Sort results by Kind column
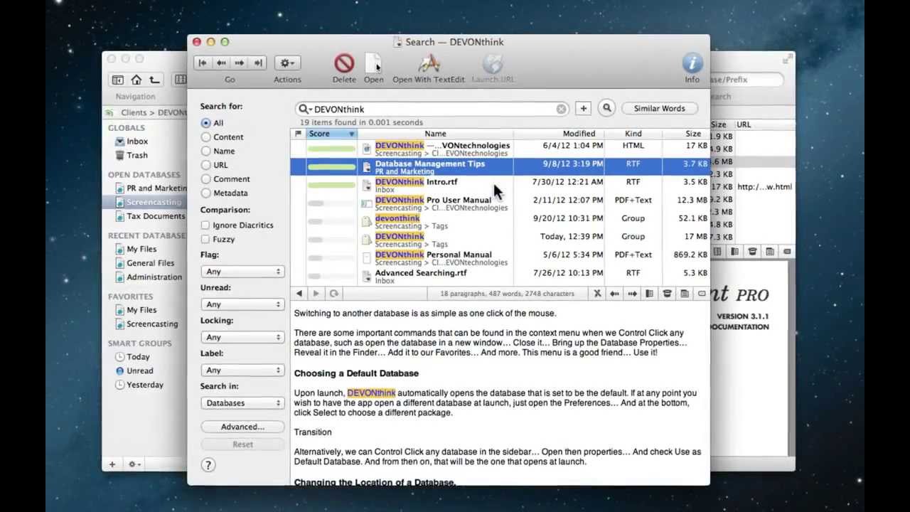Image resolution: width=910 pixels, height=512 pixels. (633, 134)
